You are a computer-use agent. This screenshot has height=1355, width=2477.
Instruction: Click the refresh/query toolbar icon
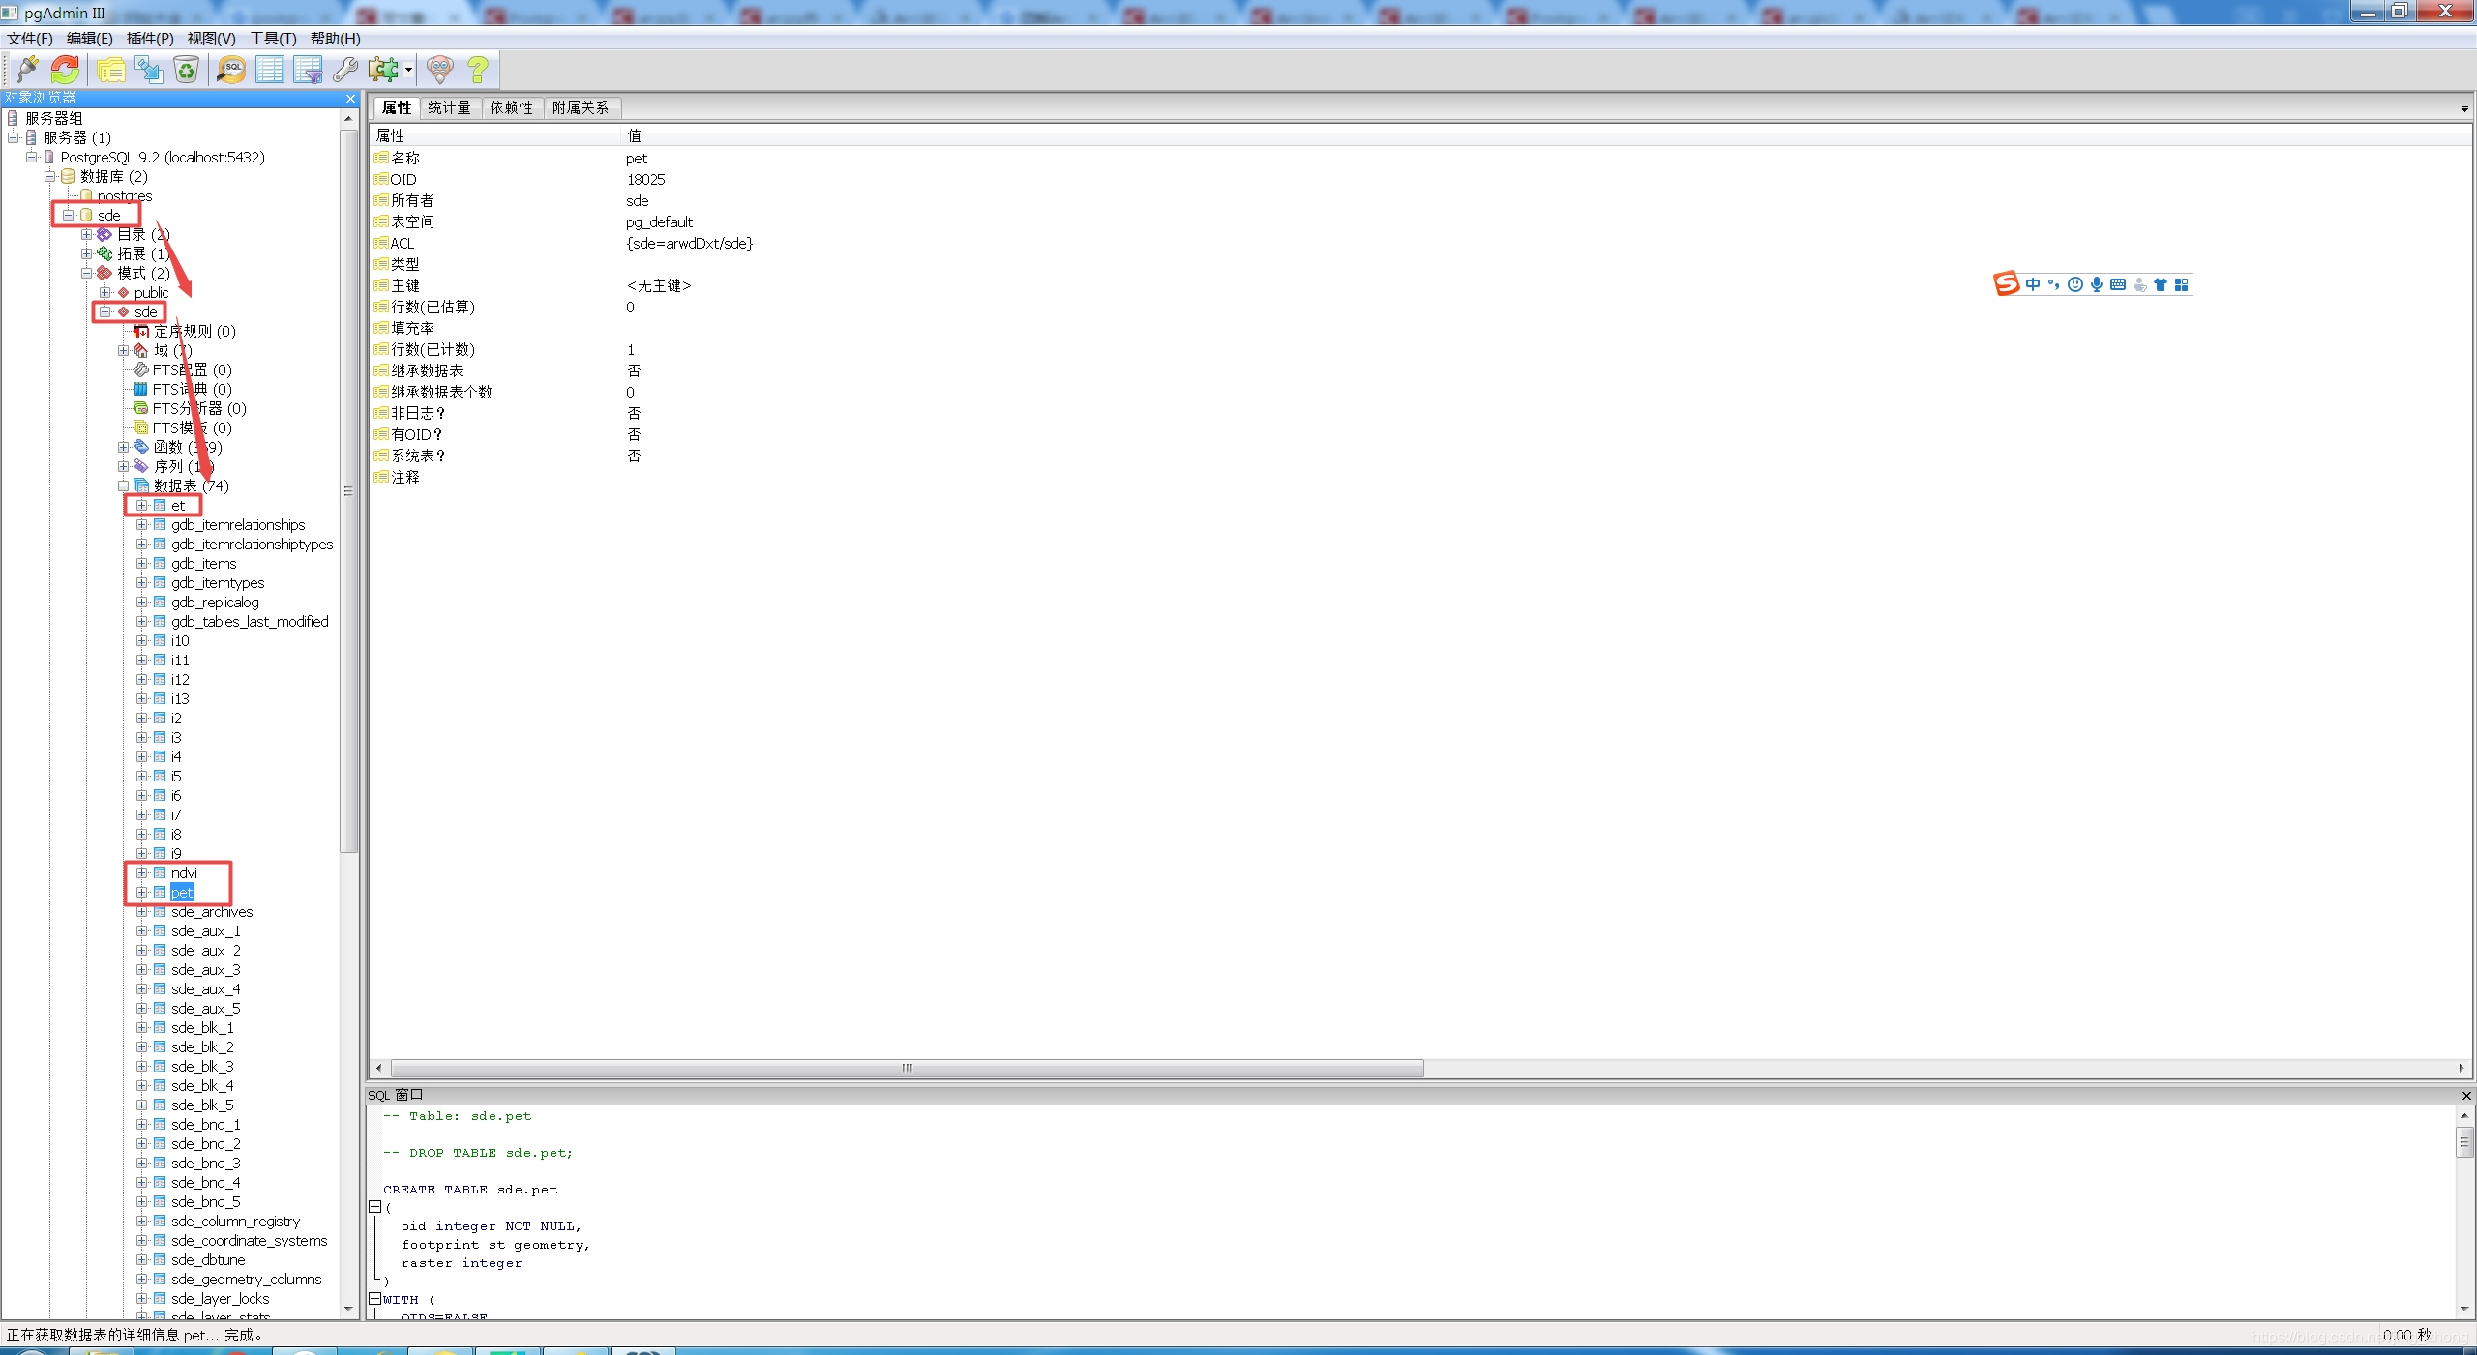click(64, 69)
